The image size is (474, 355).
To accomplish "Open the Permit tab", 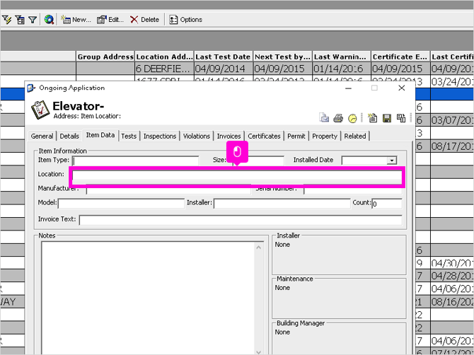I will (296, 136).
